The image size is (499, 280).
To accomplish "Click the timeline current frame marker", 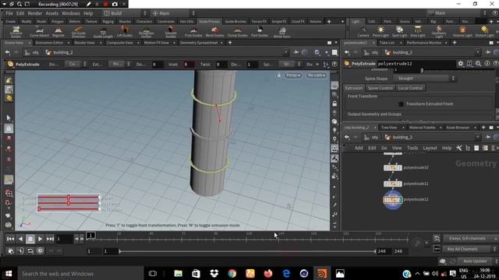I will [x=90, y=235].
